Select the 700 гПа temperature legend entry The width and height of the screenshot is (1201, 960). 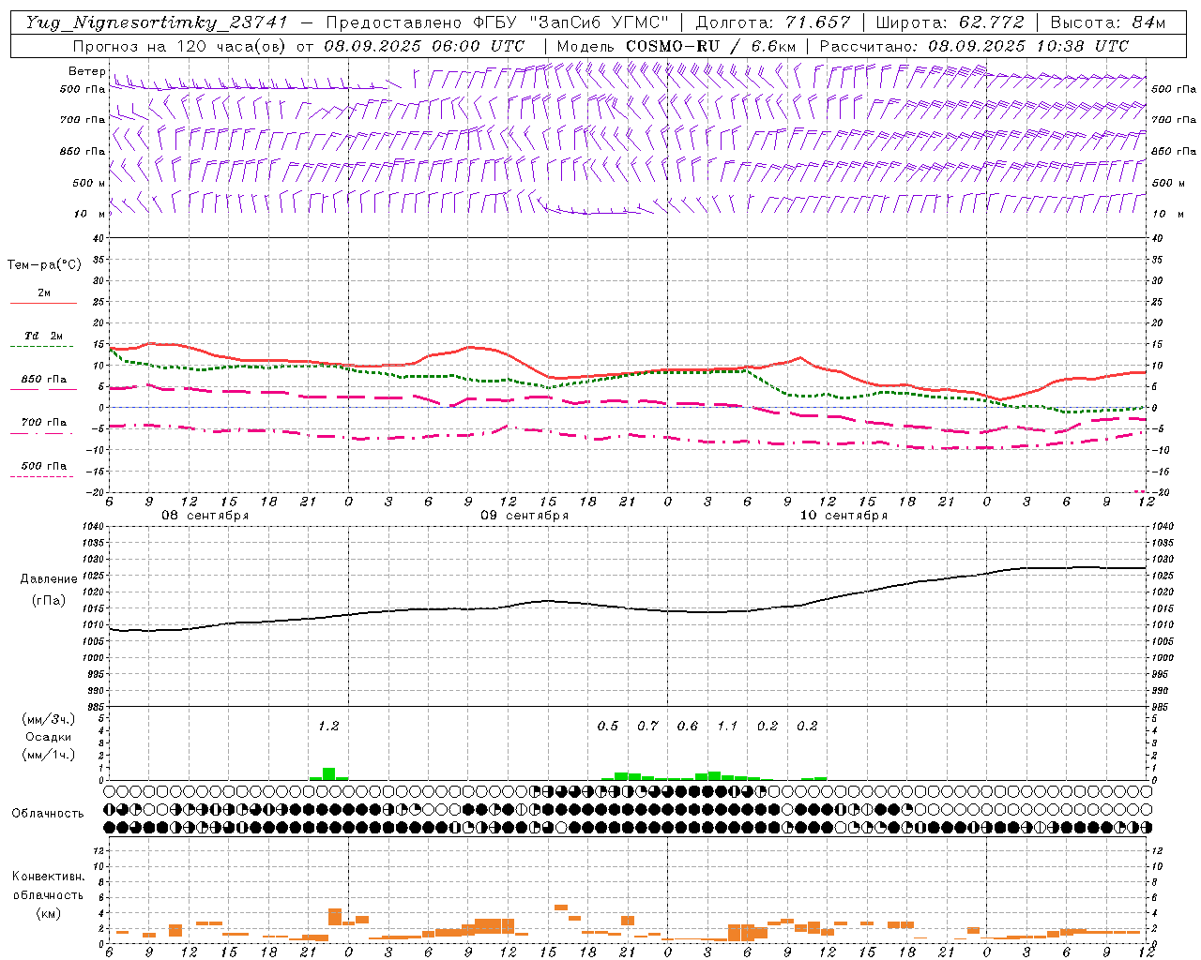point(44,423)
